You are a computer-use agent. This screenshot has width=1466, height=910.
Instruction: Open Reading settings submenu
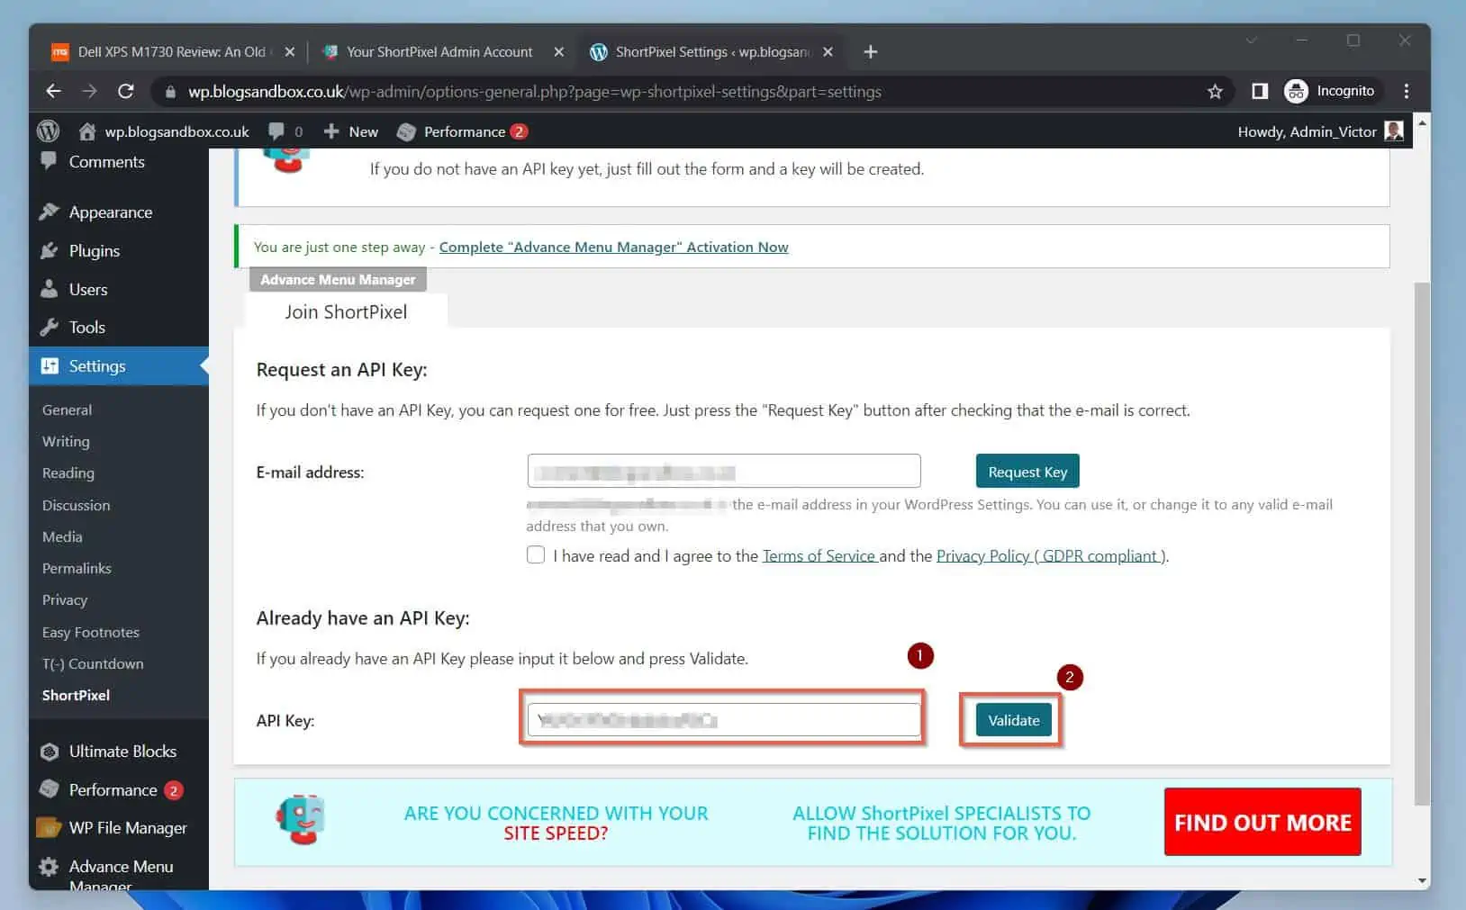click(68, 473)
